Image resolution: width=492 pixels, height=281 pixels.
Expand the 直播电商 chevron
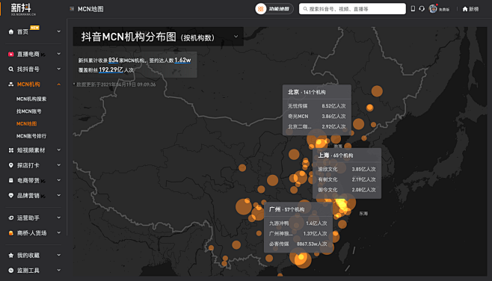click(58, 54)
